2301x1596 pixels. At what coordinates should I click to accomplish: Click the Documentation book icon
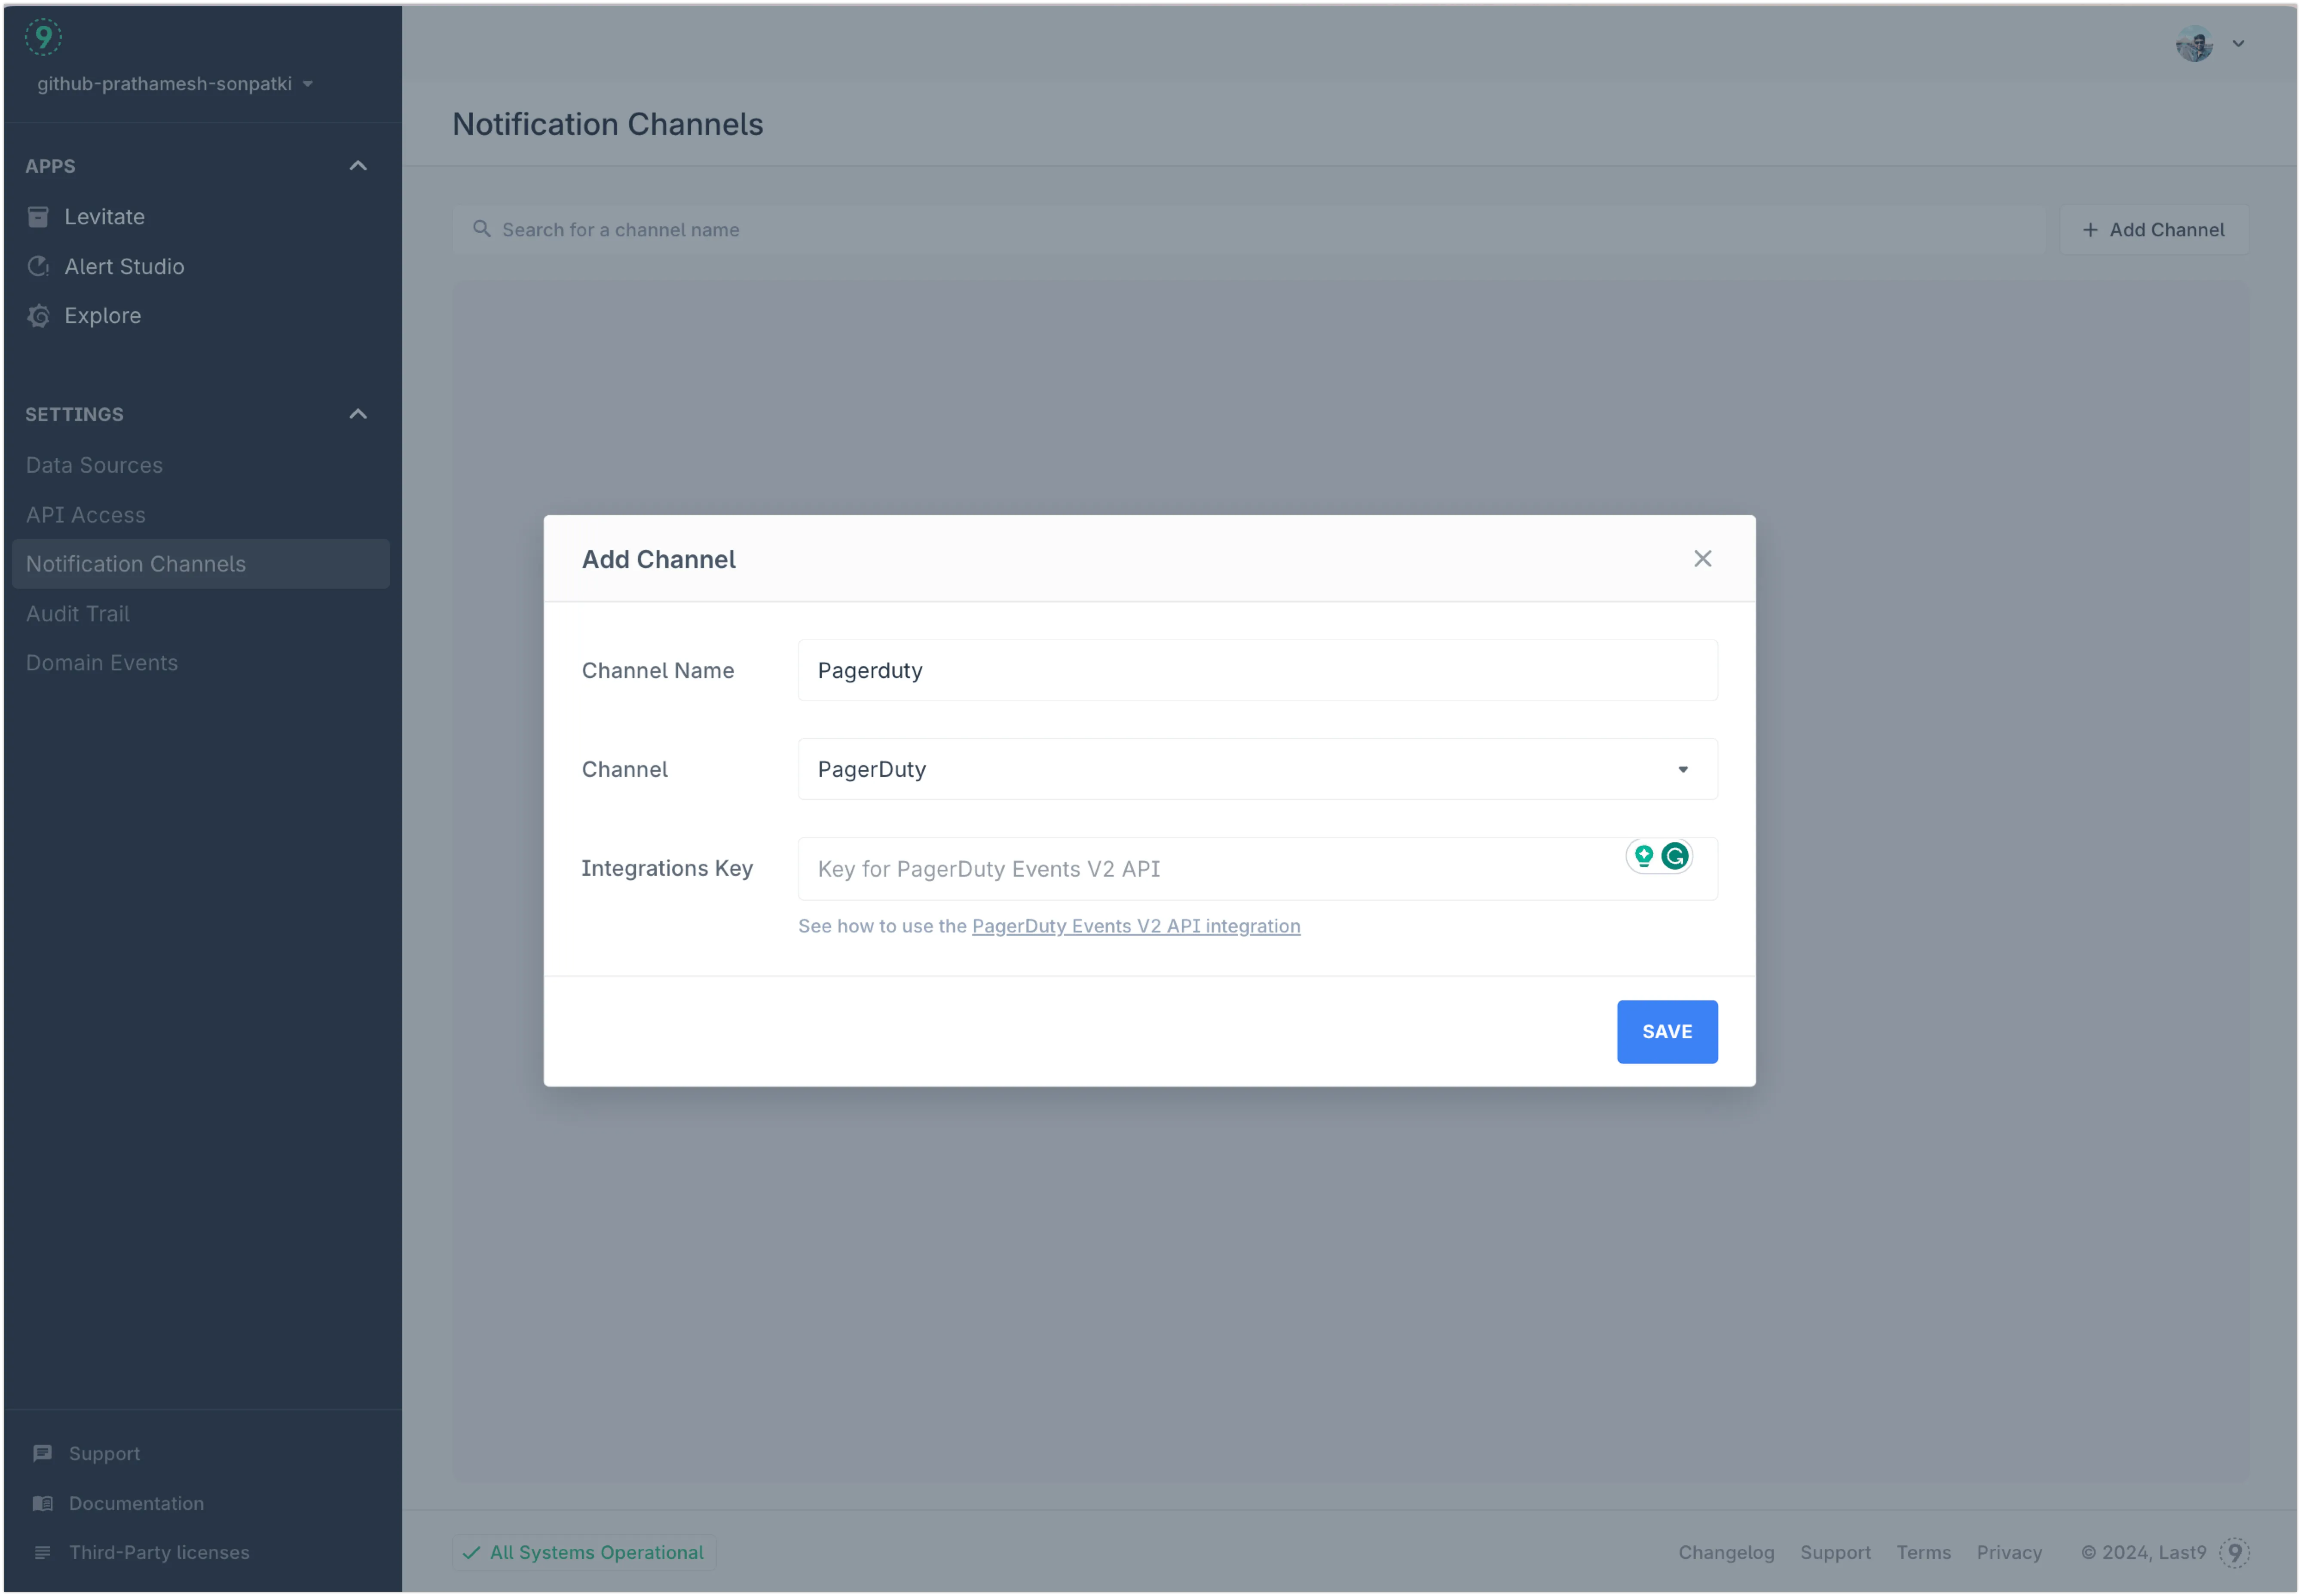pos(42,1503)
